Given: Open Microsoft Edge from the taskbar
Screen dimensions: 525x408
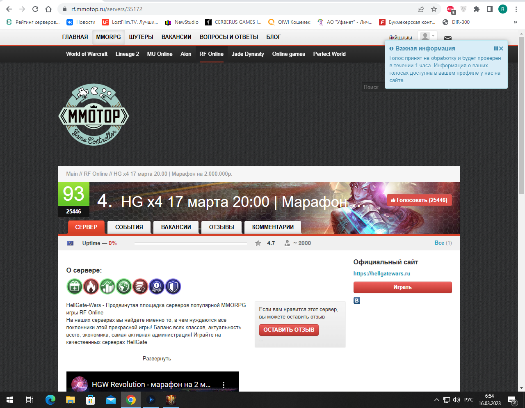Looking at the screenshot, I should [50, 400].
